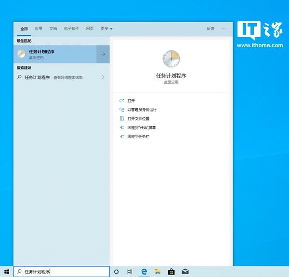The width and height of the screenshot is (289, 277).
Task: Choose 以管理员身份运行 option
Action: pos(142,110)
